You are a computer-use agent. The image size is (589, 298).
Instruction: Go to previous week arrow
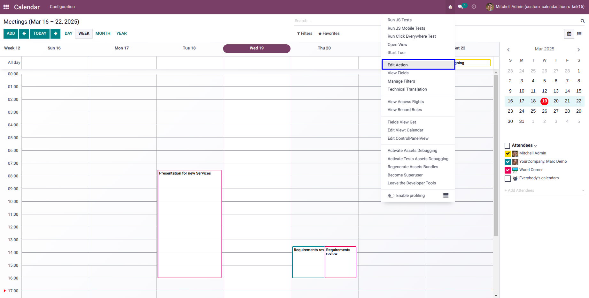click(24, 34)
